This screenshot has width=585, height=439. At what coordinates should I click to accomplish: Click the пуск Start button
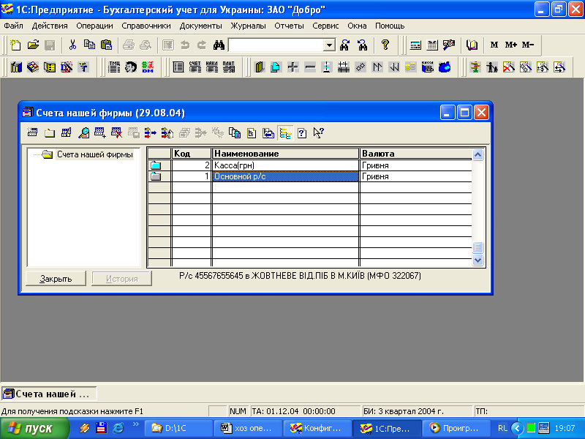[34, 428]
